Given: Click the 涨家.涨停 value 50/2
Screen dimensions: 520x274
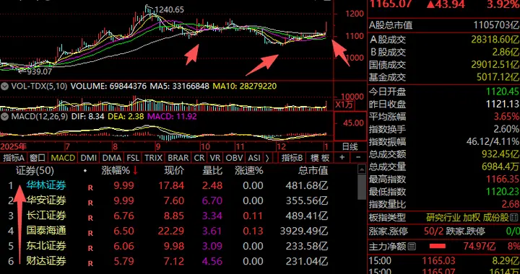Looking at the screenshot, I should point(433,231).
